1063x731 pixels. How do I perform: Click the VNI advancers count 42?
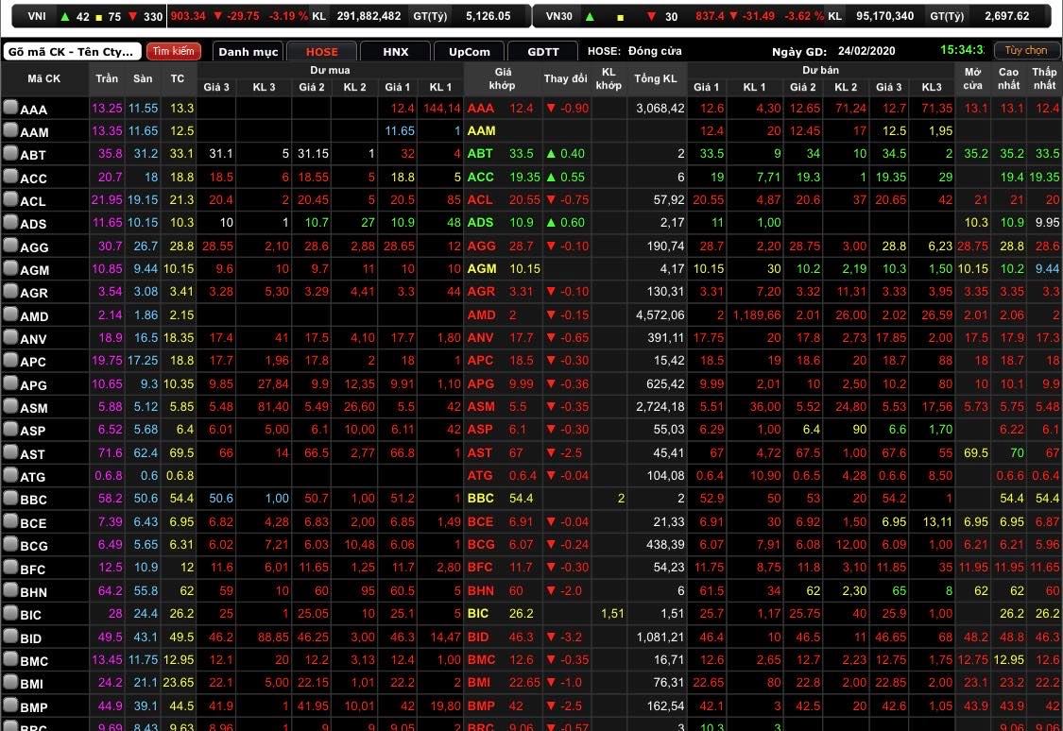83,16
